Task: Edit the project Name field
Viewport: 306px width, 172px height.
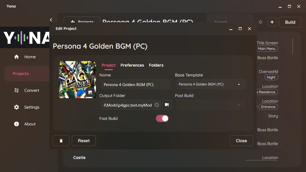Action: (135, 85)
